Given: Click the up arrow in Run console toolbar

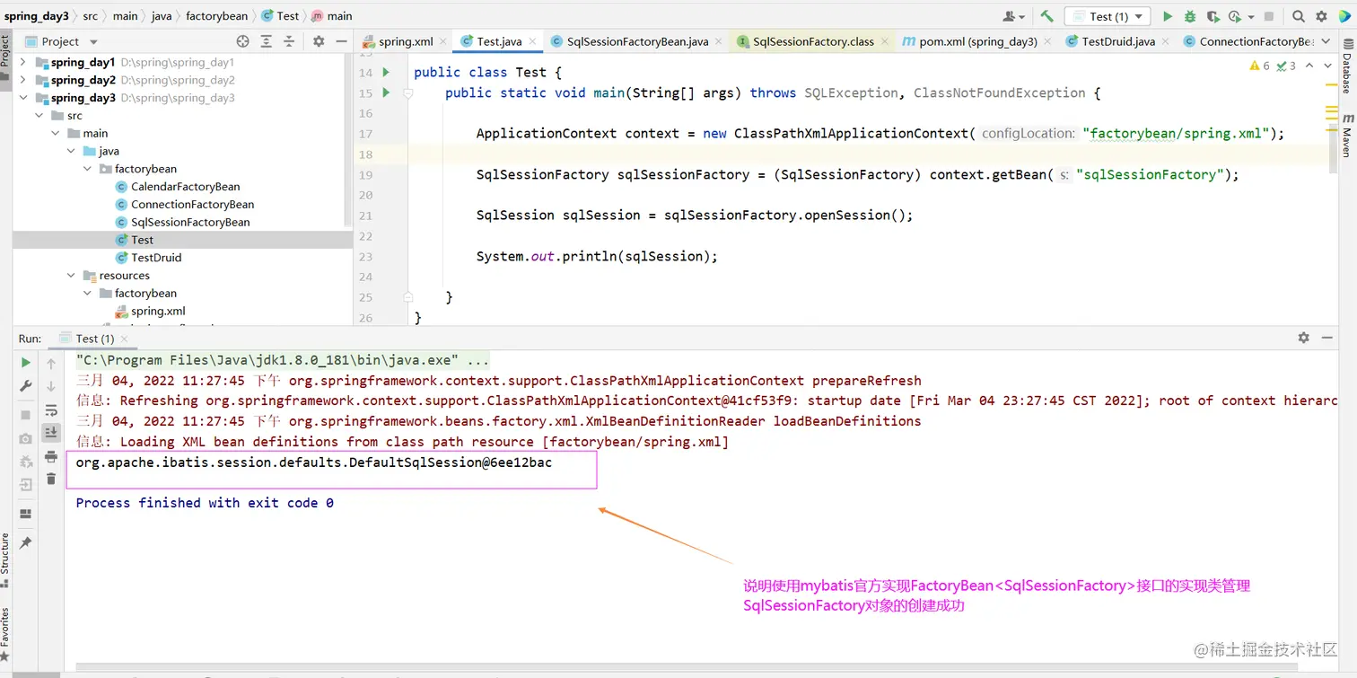Looking at the screenshot, I should tap(51, 363).
